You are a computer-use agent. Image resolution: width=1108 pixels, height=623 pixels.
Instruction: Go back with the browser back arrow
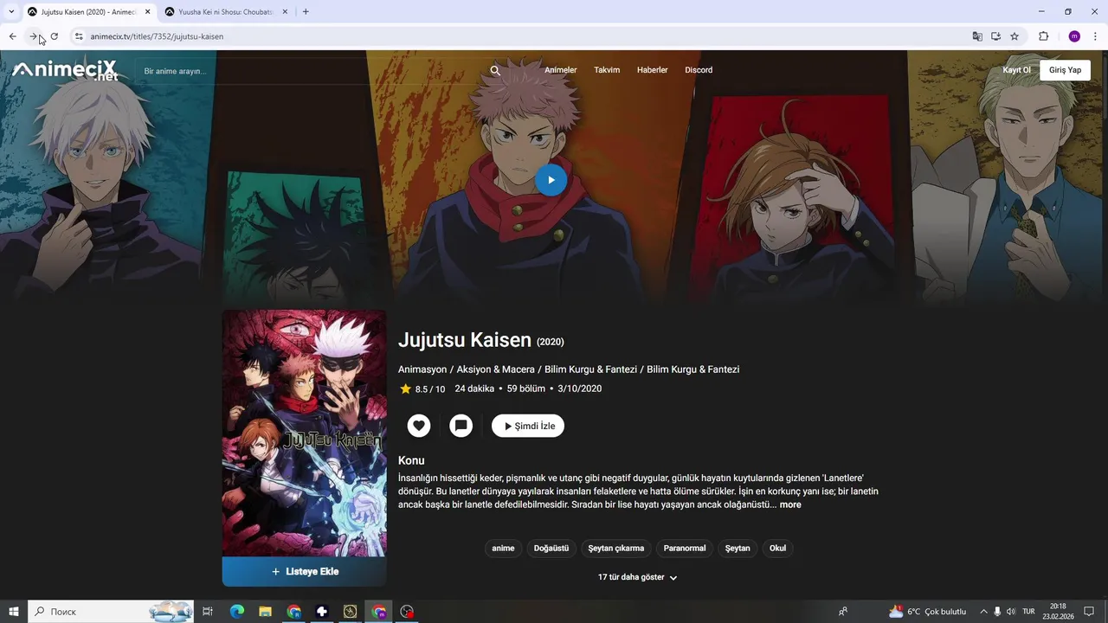(x=12, y=36)
